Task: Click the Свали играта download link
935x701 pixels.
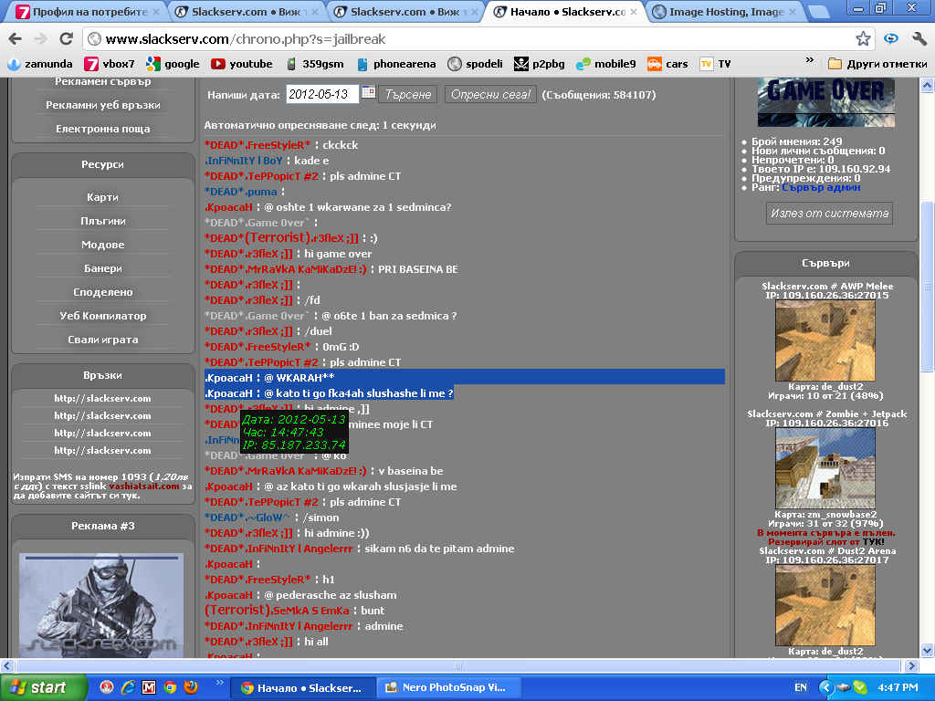Action: pos(102,340)
